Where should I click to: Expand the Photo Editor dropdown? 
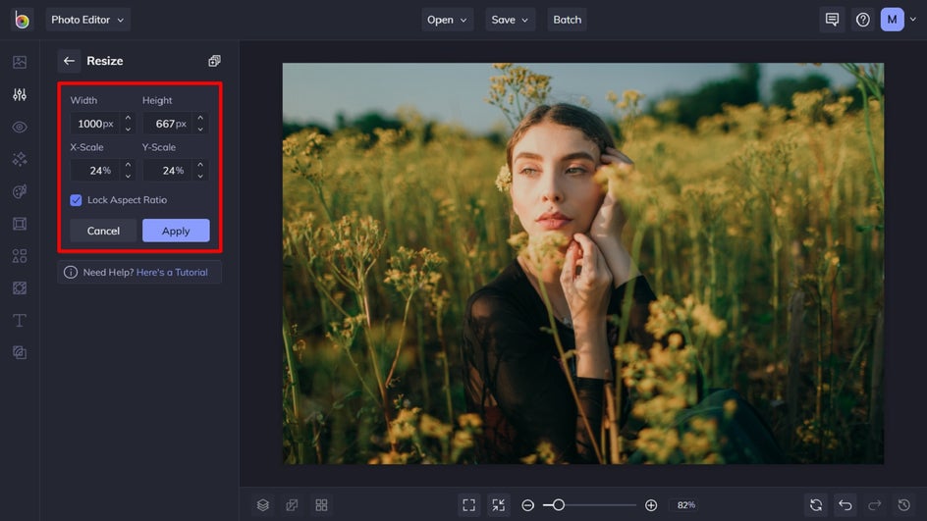pos(87,20)
